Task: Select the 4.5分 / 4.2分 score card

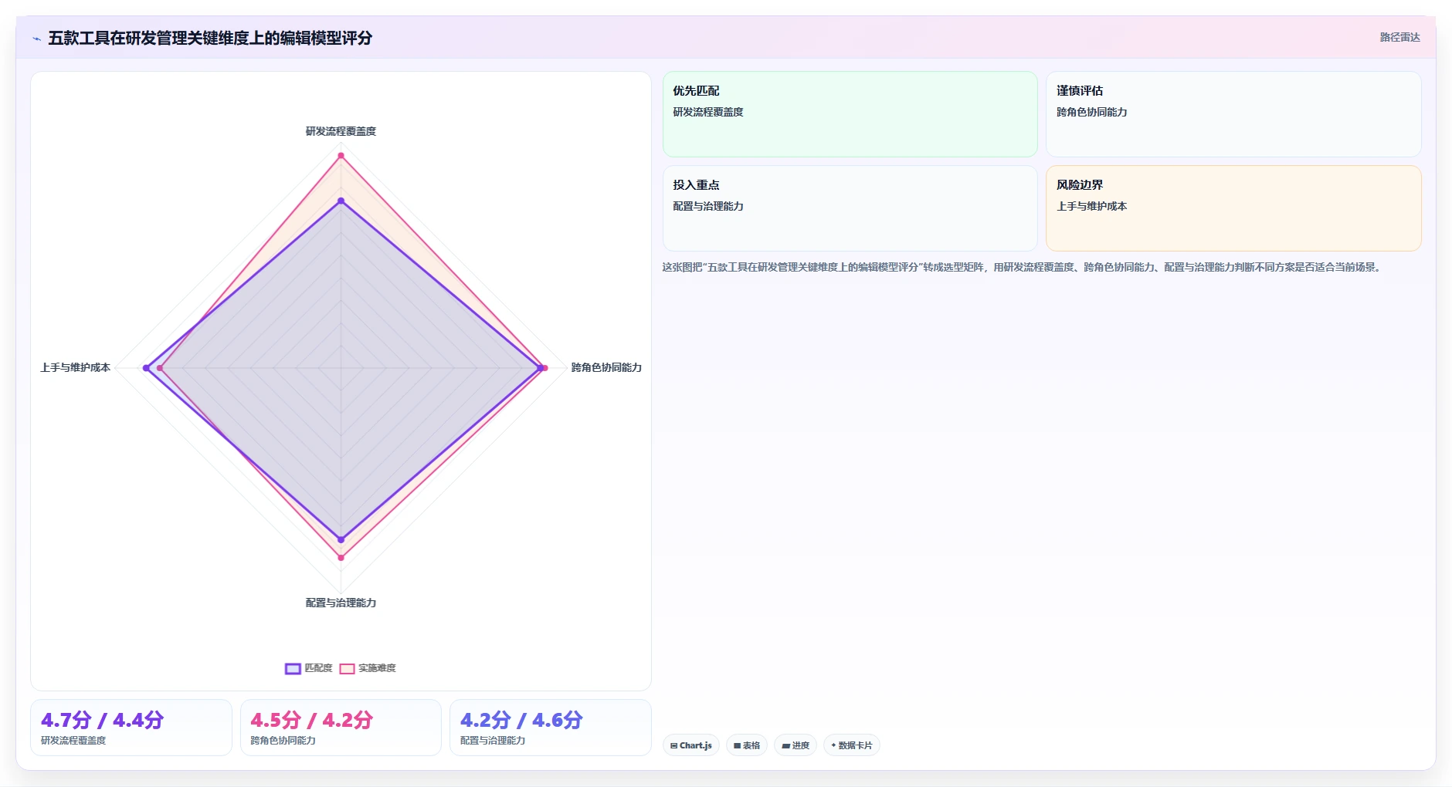Action: 341,728
